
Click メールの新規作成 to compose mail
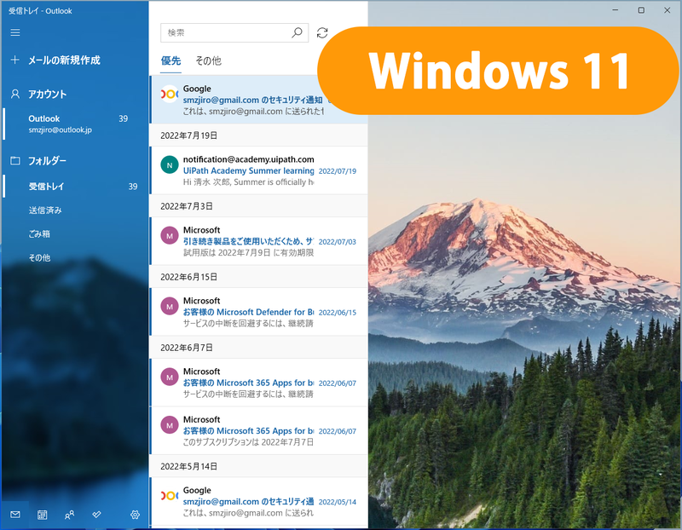[64, 60]
